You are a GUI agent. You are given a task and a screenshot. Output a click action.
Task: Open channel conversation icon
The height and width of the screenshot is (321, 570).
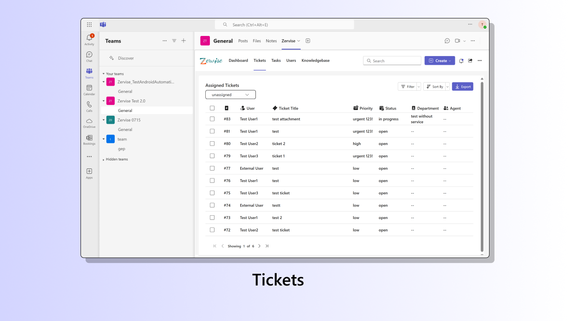(447, 41)
